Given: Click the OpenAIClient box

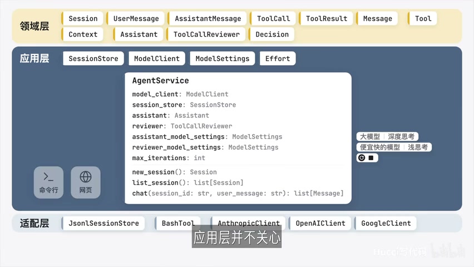Looking at the screenshot, I should click(x=320, y=223).
